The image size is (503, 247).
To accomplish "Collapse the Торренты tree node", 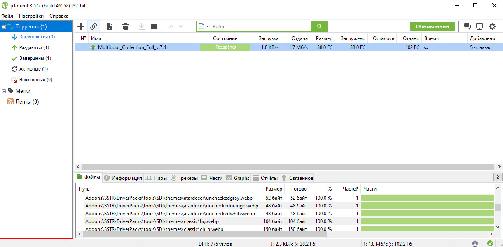I will click(4, 27).
